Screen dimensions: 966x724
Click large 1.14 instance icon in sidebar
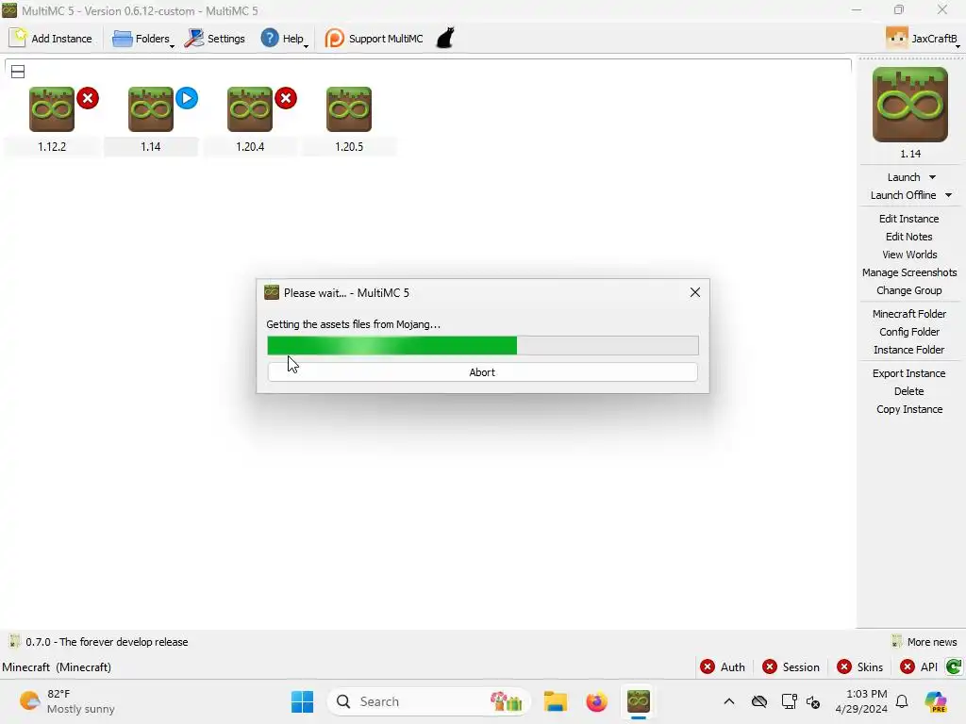910,105
